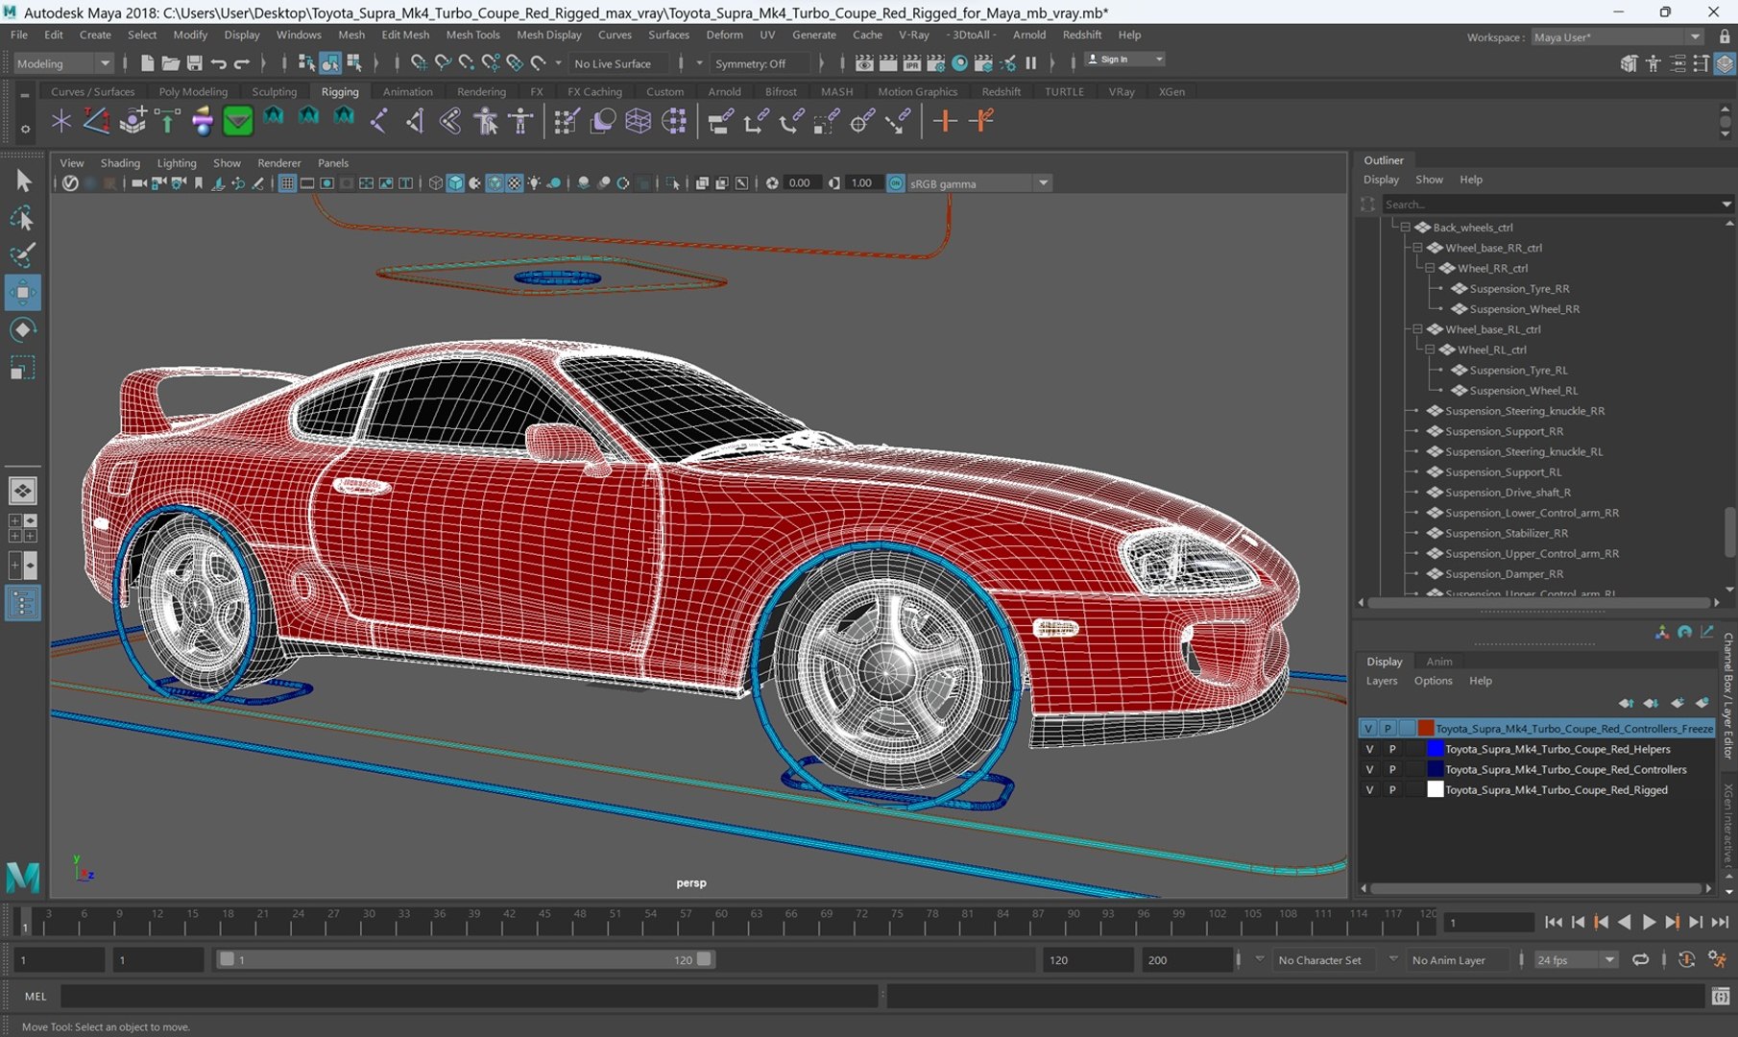
Task: Activate the Paint Selection tool
Action: coord(22,255)
